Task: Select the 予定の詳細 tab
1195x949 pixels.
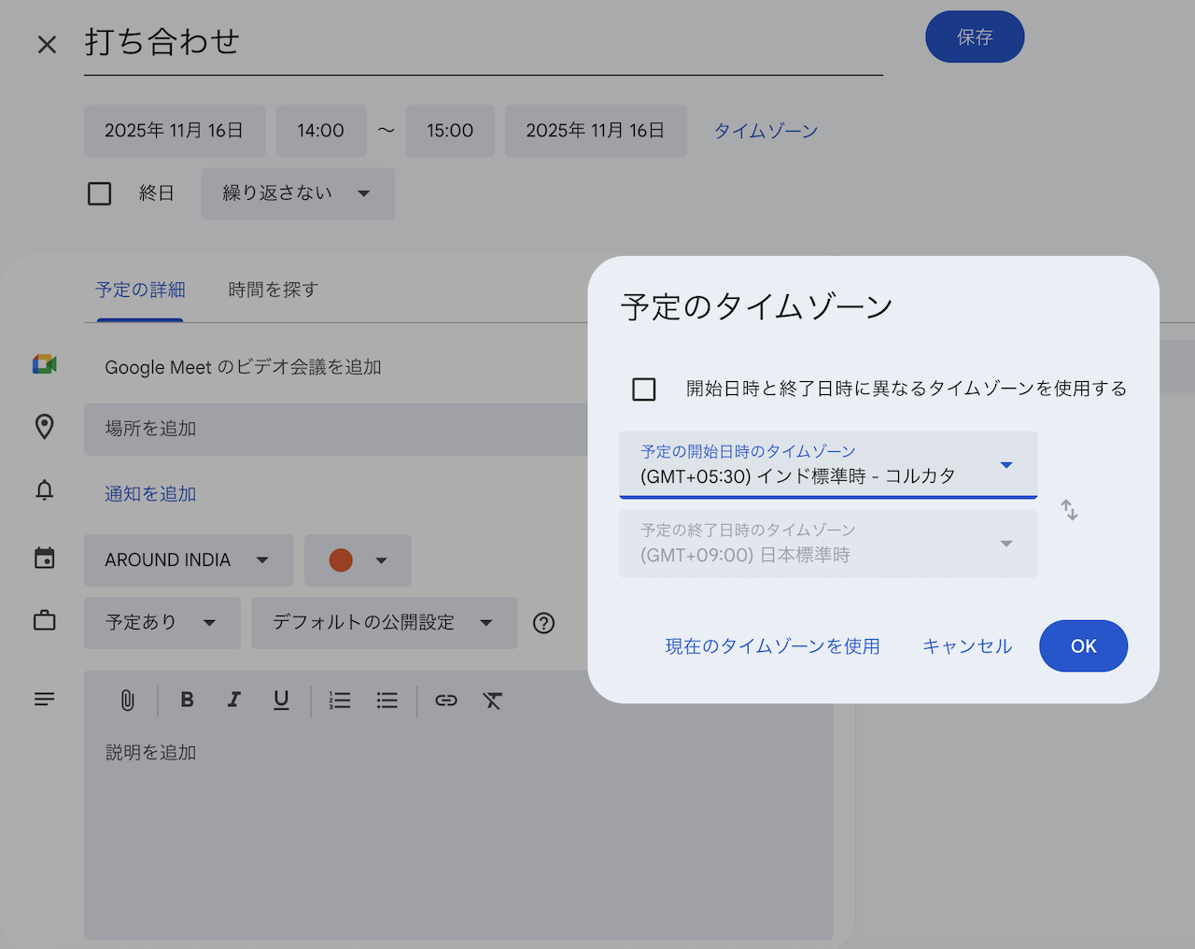Action: (x=140, y=290)
